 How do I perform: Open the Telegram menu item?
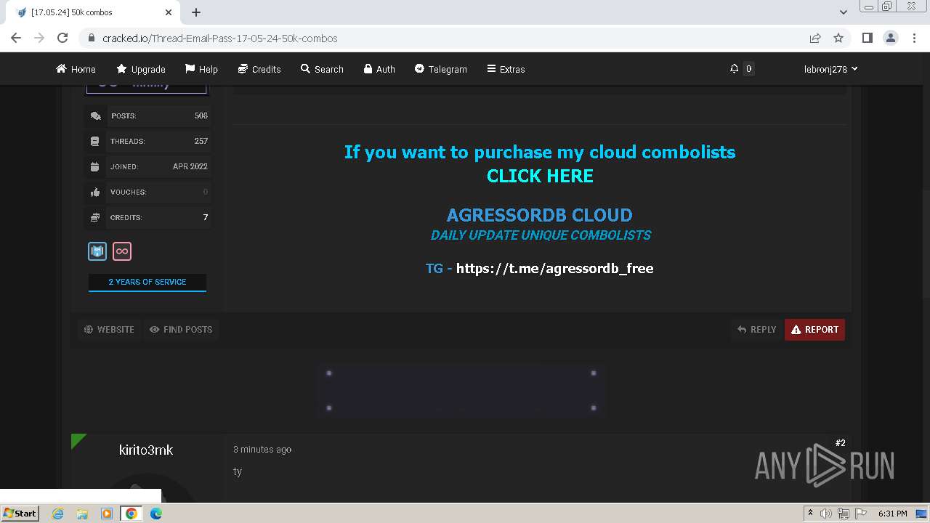click(441, 69)
